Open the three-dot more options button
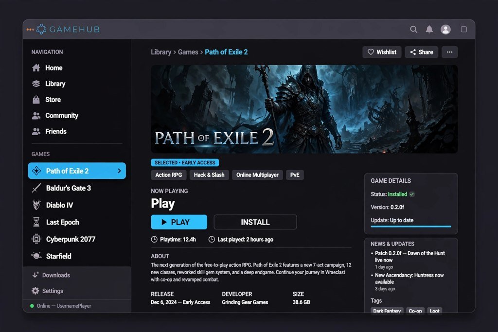 pyautogui.click(x=449, y=52)
